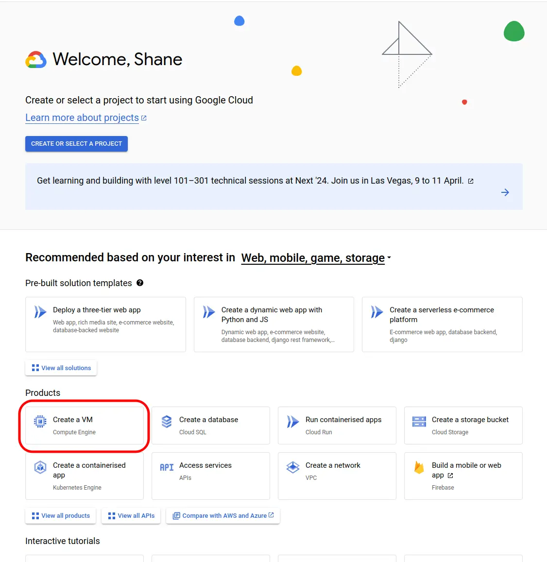Click the arrow icon on the Next '24 banner

pyautogui.click(x=505, y=192)
